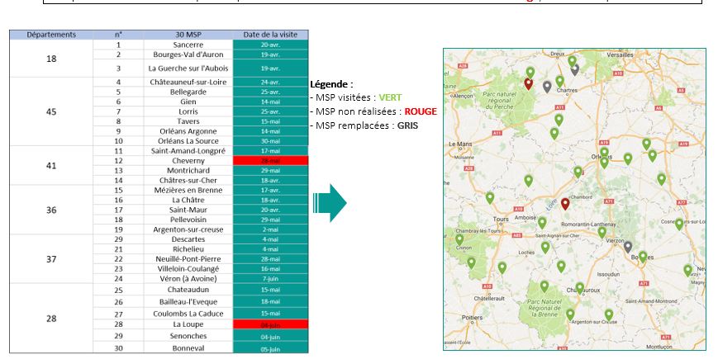Click the 'Départements' column header
The height and width of the screenshot is (364, 718).
coord(51,35)
